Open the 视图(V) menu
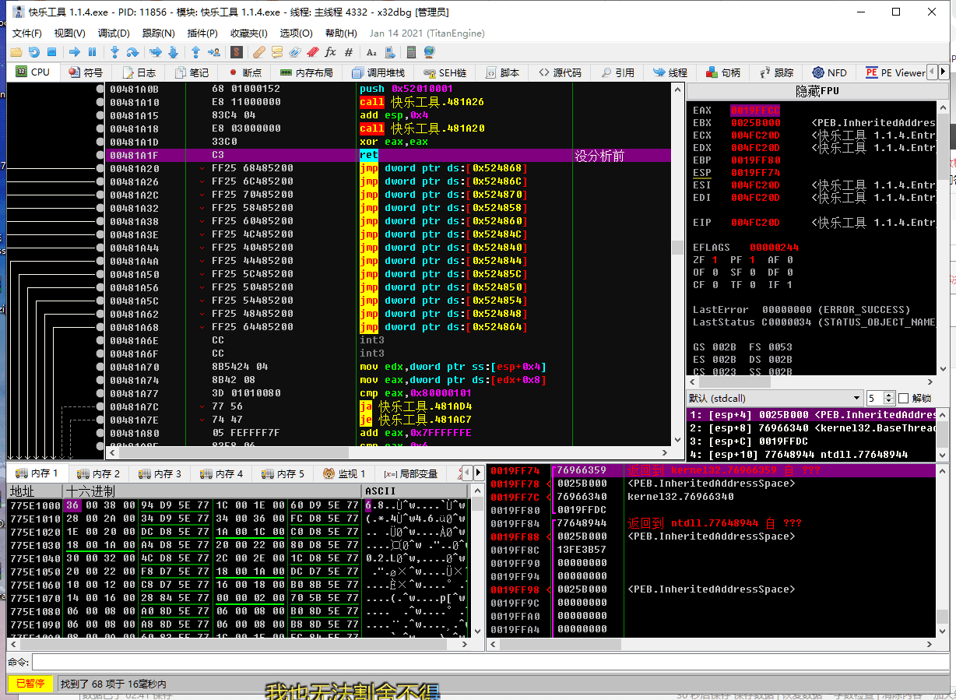The image size is (956, 700). coord(70,33)
